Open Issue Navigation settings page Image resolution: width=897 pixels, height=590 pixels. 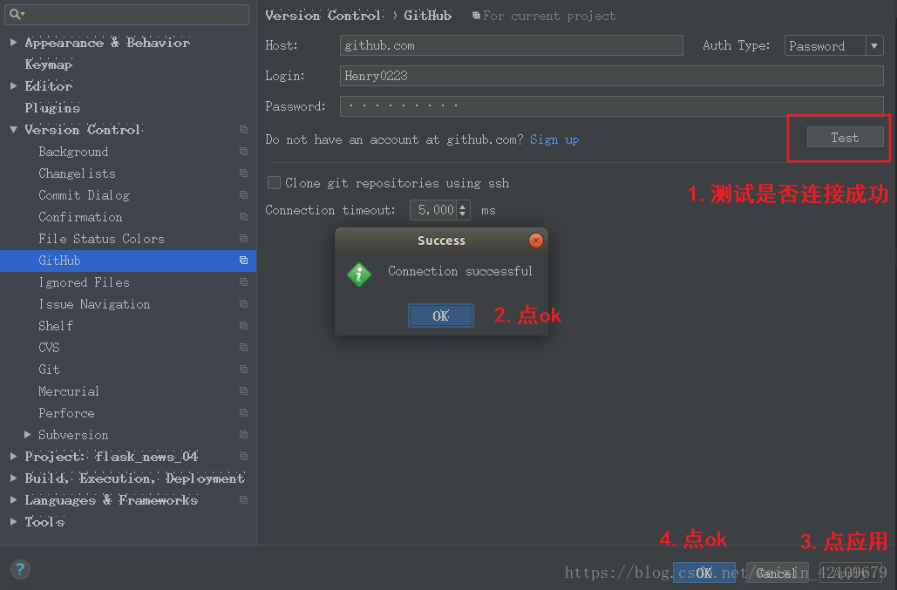coord(94,303)
